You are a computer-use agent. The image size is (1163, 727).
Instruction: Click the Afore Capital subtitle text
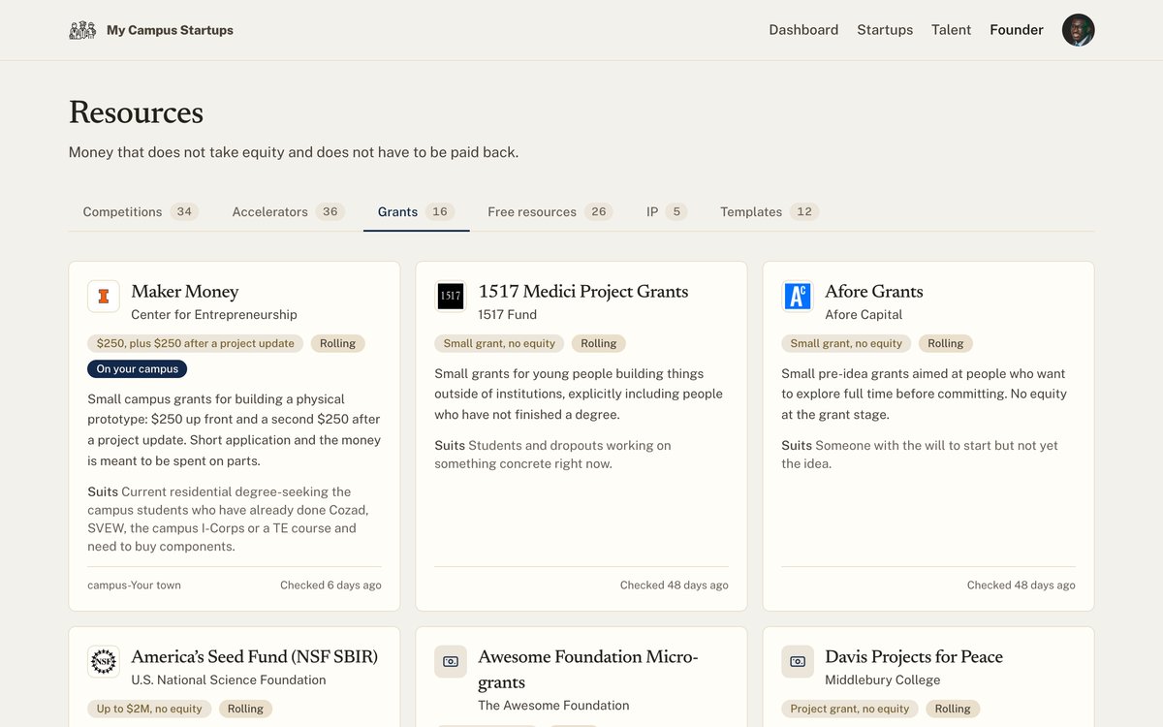coord(864,314)
